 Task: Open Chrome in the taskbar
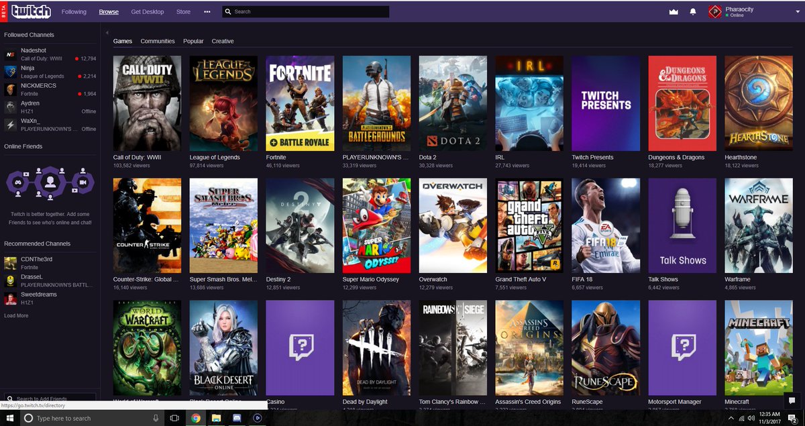pyautogui.click(x=195, y=418)
